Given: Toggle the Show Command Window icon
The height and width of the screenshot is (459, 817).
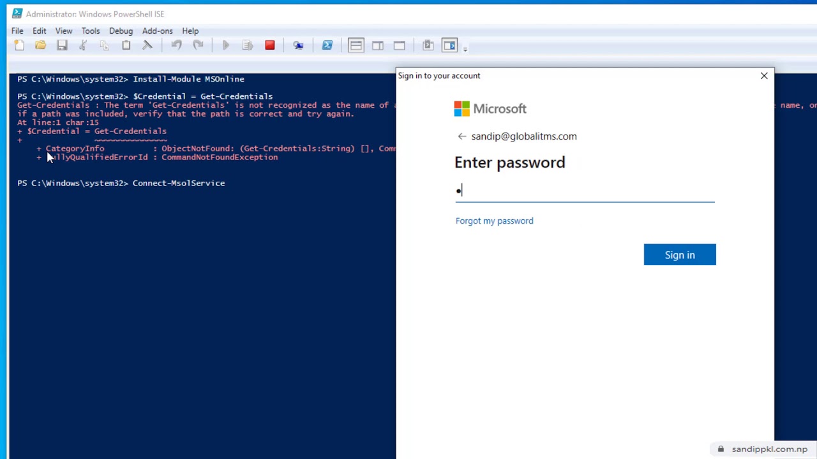Looking at the screenshot, I should coord(428,45).
